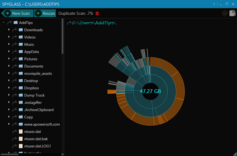Start a New Scan

coord(17,13)
